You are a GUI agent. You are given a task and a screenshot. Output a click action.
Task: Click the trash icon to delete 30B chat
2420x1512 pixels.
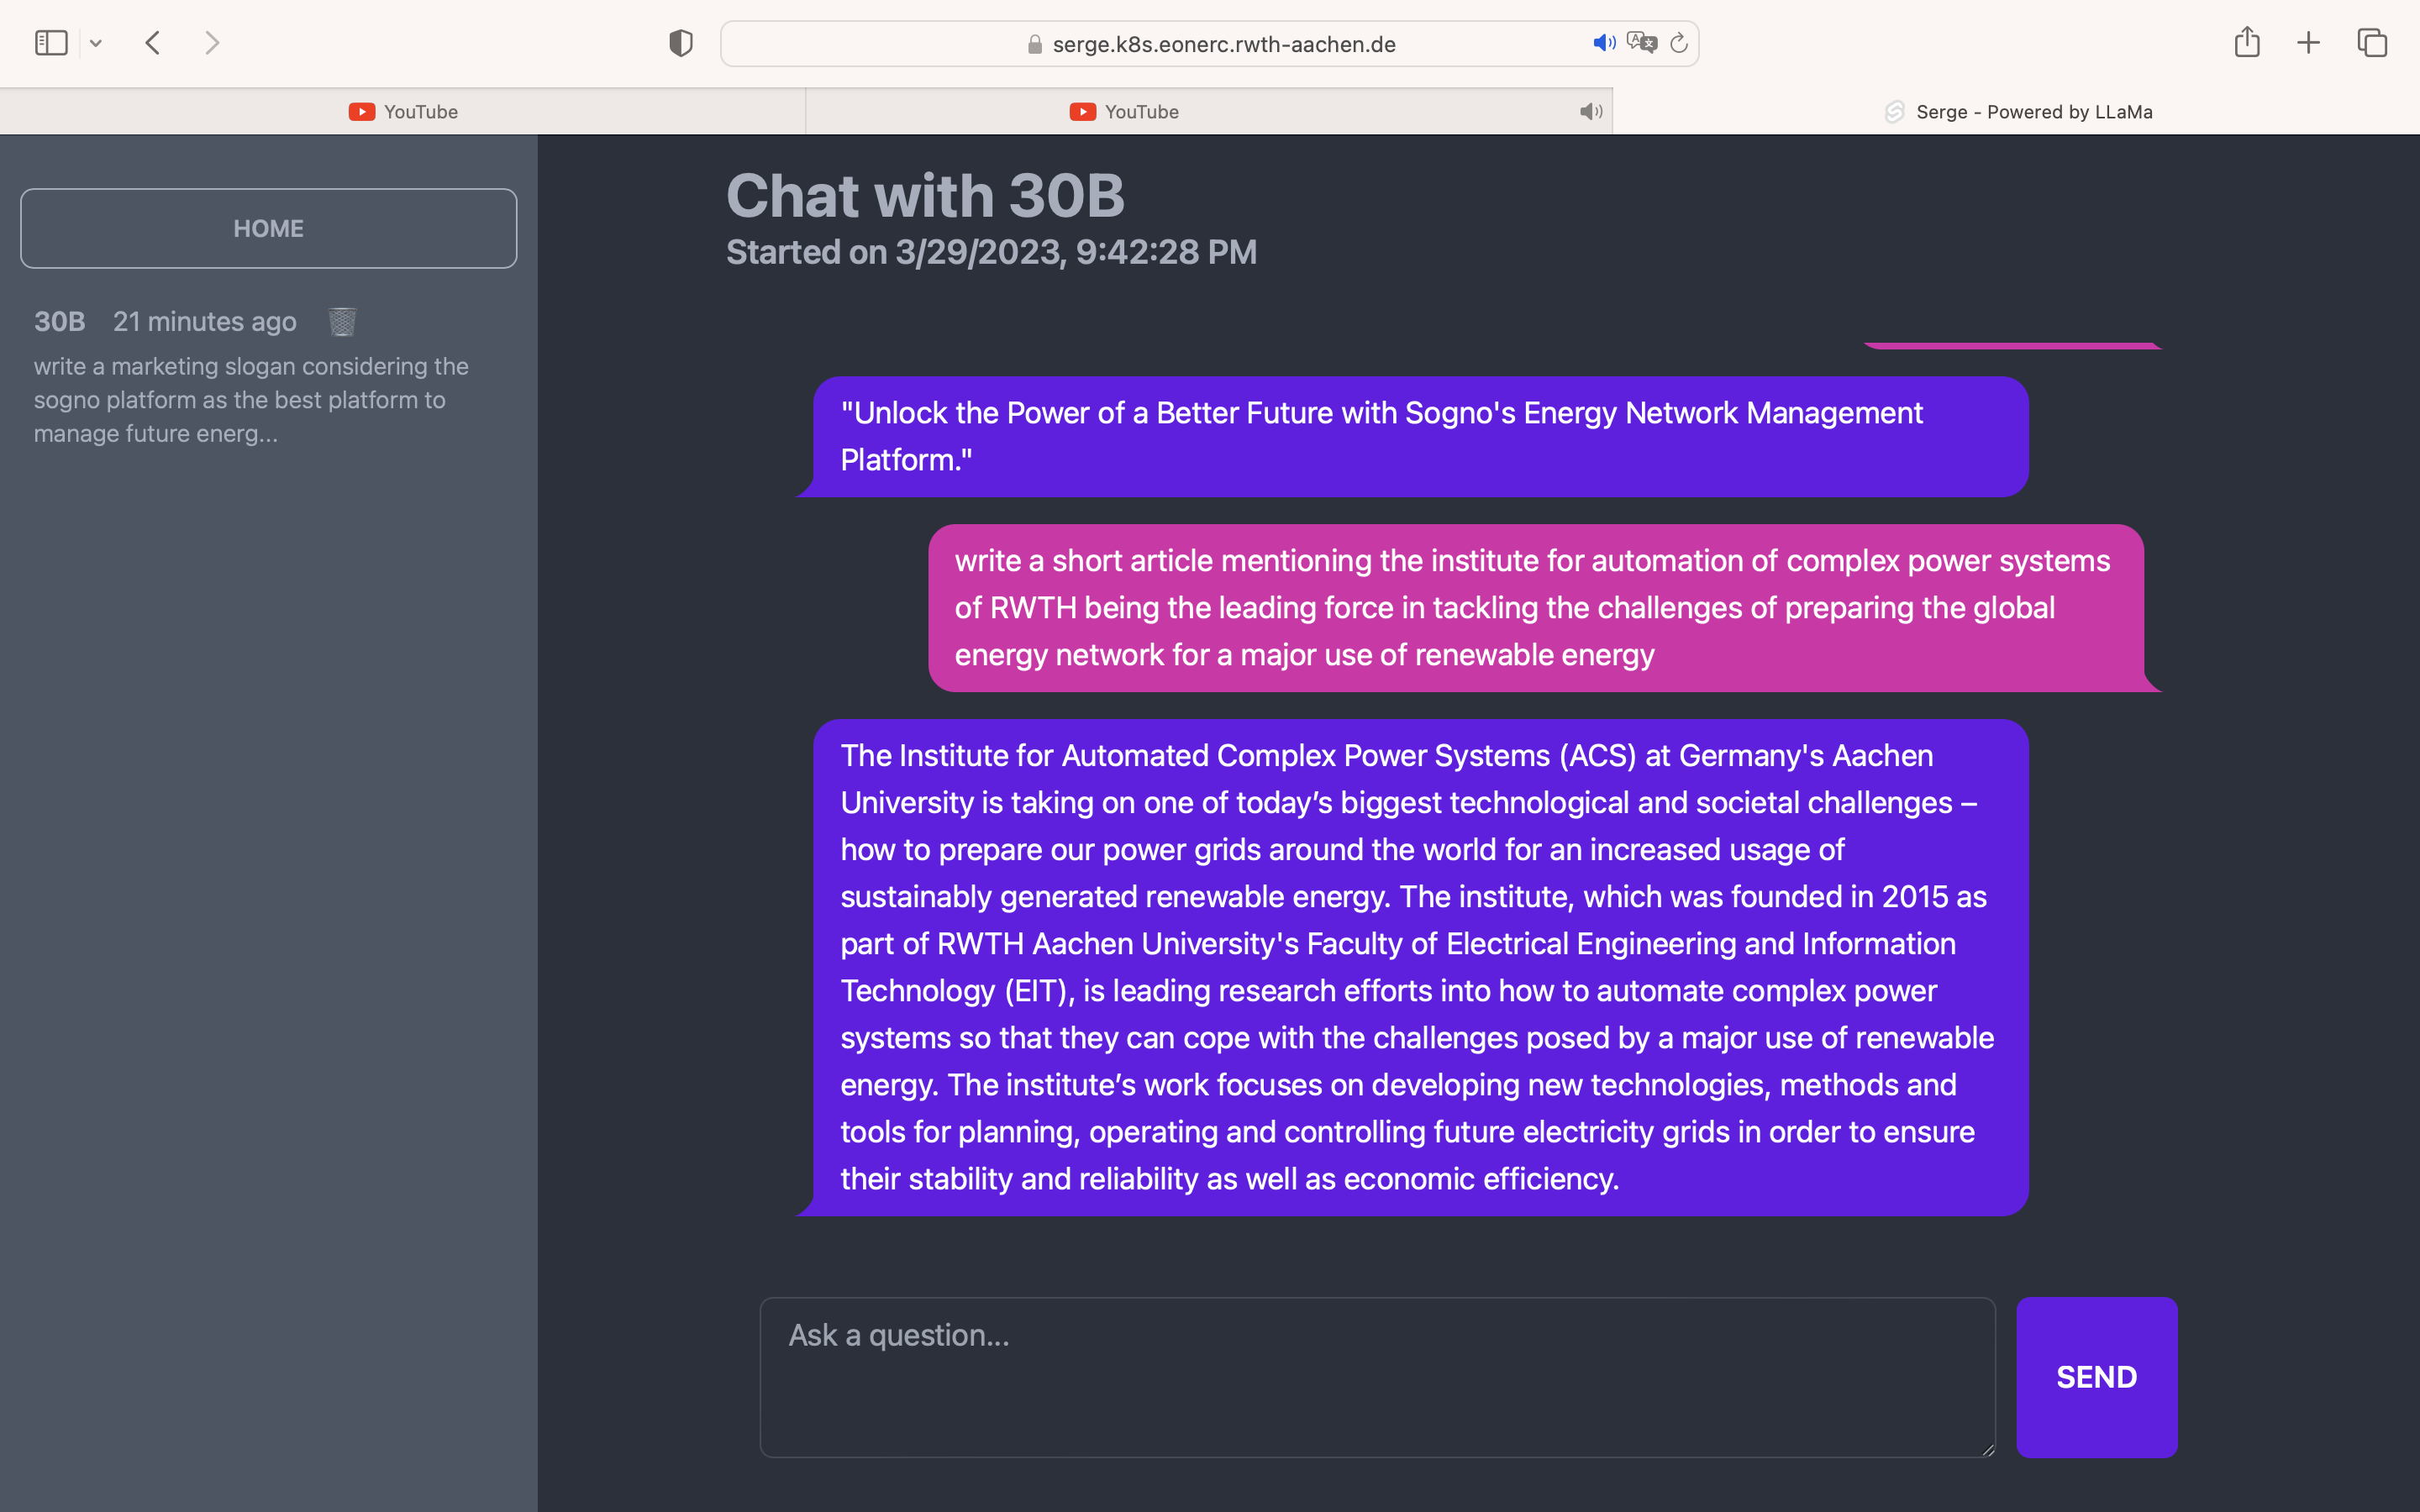click(342, 322)
